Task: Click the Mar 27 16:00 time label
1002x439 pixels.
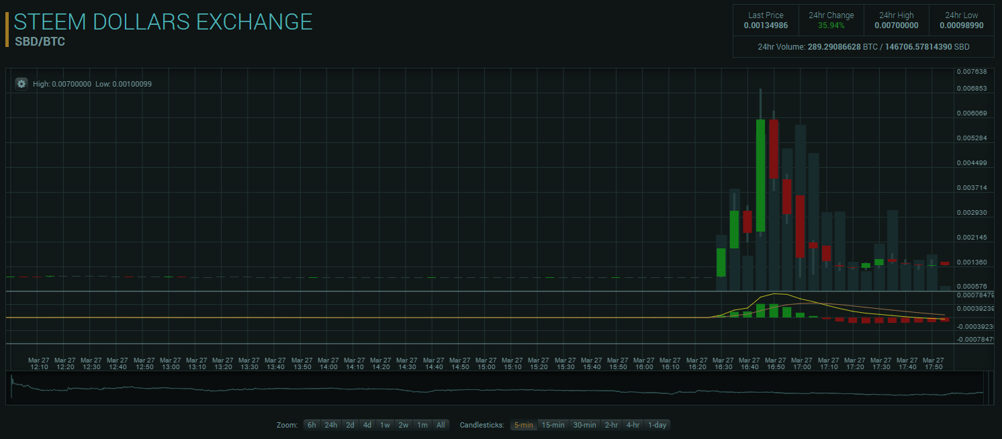Action: coord(644,363)
